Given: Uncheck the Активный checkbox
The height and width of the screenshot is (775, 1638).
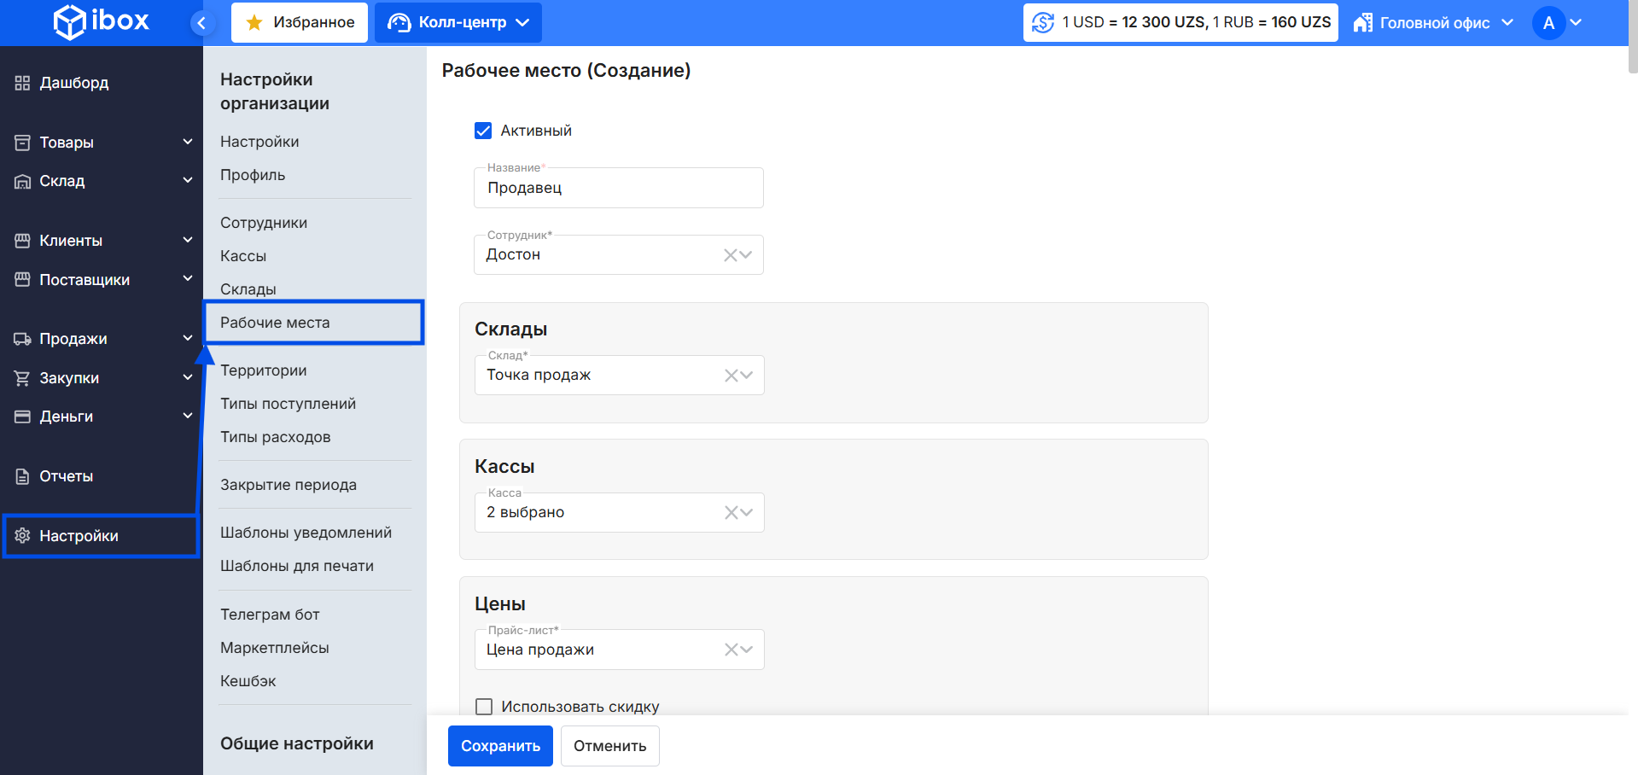Looking at the screenshot, I should coord(483,131).
